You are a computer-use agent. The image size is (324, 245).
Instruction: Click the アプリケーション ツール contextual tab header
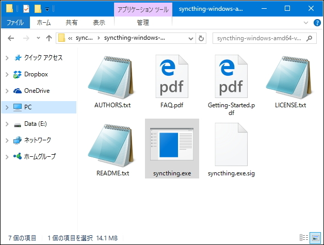pyautogui.click(x=143, y=9)
